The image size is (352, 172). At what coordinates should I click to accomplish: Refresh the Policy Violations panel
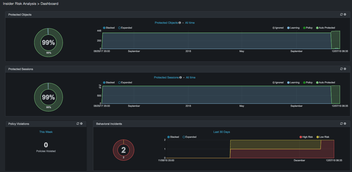pyautogui.click(x=78, y=124)
